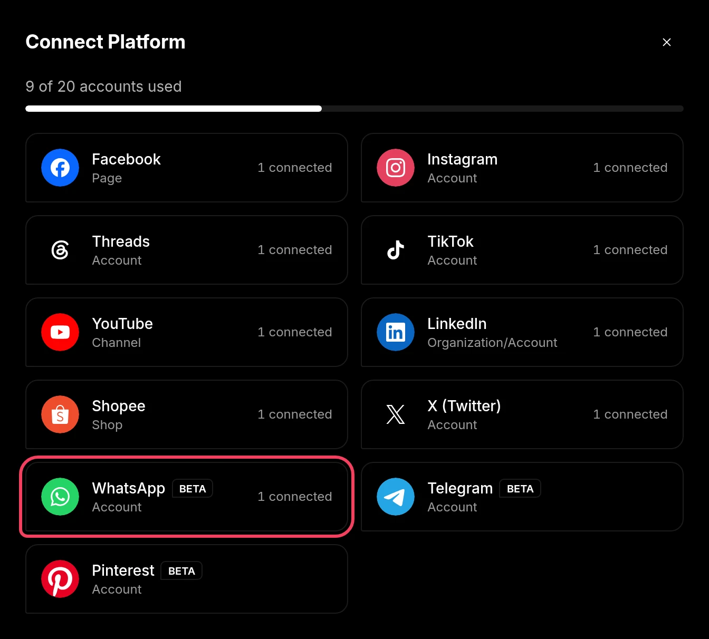
Task: Click the Shopee bag icon
Action: (60, 414)
